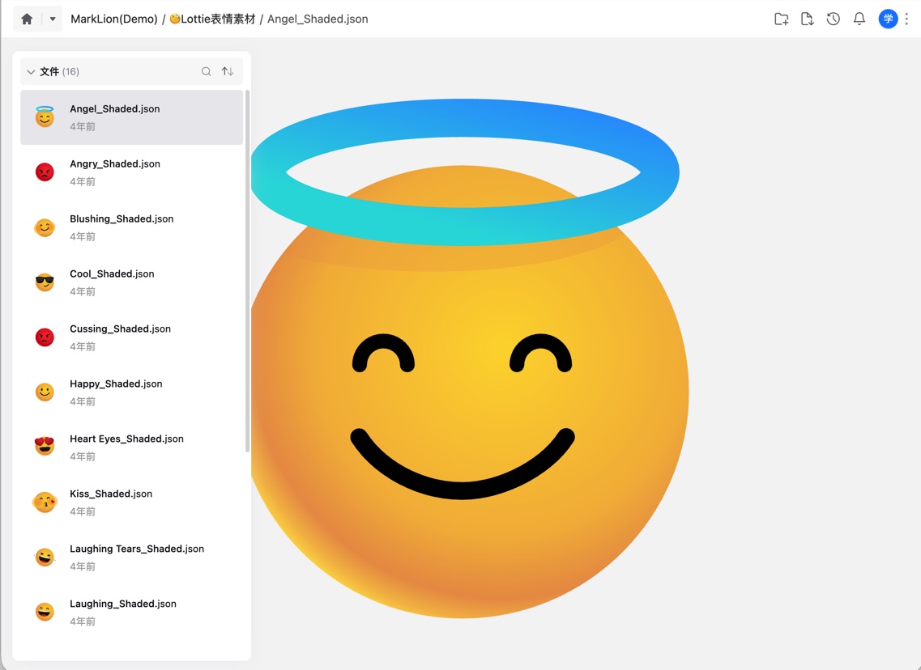This screenshot has height=670, width=921.
Task: Click the Heart Eyes emoji thumbnail
Action: [45, 447]
